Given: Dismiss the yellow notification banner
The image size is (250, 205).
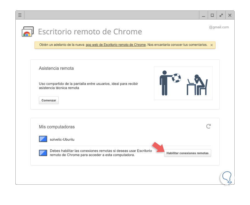Looking at the screenshot, I should 212,45.
